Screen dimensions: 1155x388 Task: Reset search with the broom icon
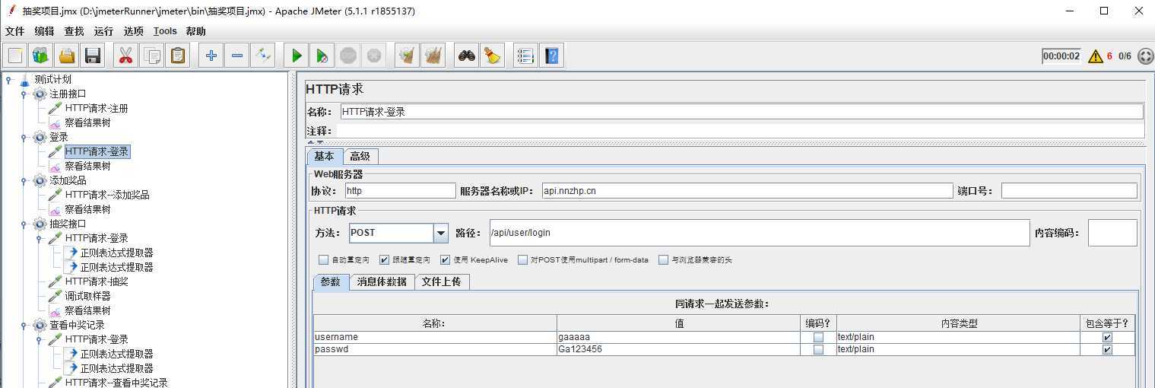coord(493,56)
